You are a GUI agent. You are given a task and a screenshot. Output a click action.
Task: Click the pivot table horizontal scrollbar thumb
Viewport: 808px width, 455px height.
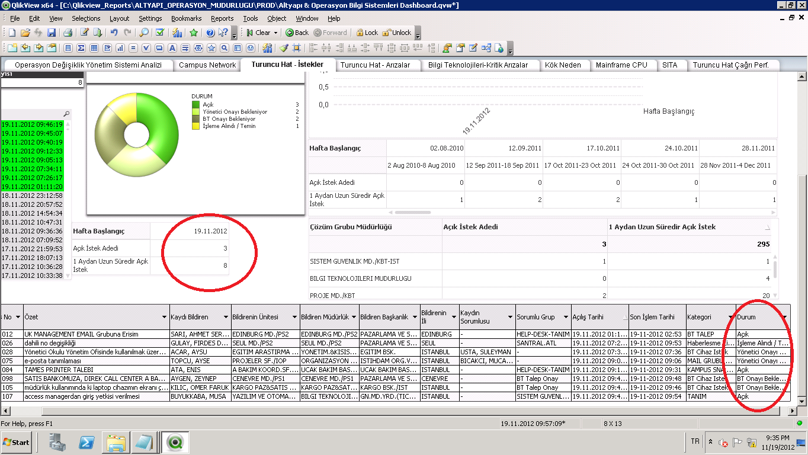pyautogui.click(x=412, y=212)
